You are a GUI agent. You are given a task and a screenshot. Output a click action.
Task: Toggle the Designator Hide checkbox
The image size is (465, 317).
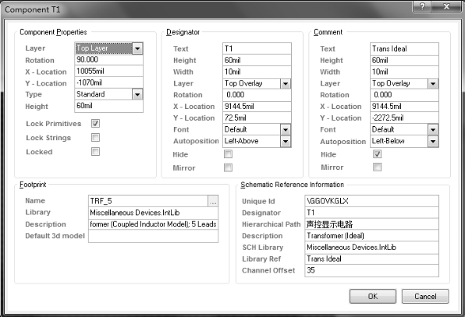pyautogui.click(x=228, y=154)
